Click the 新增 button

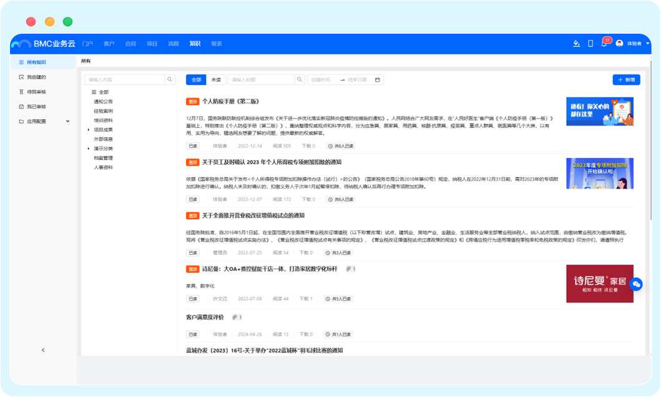coord(626,80)
